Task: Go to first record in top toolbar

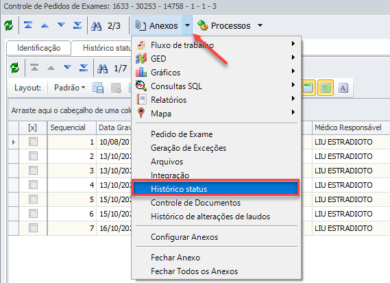Action: pyautogui.click(x=28, y=25)
